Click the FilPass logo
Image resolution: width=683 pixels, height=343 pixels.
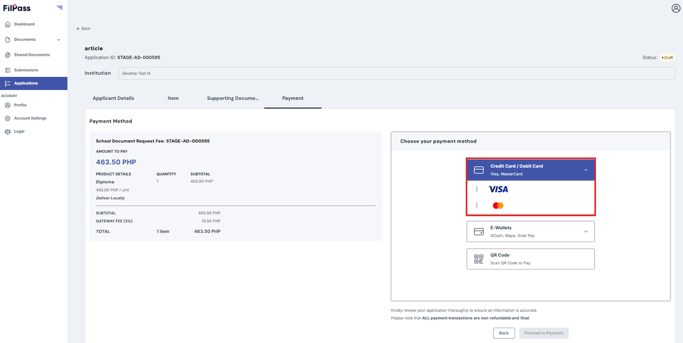pyautogui.click(x=17, y=7)
